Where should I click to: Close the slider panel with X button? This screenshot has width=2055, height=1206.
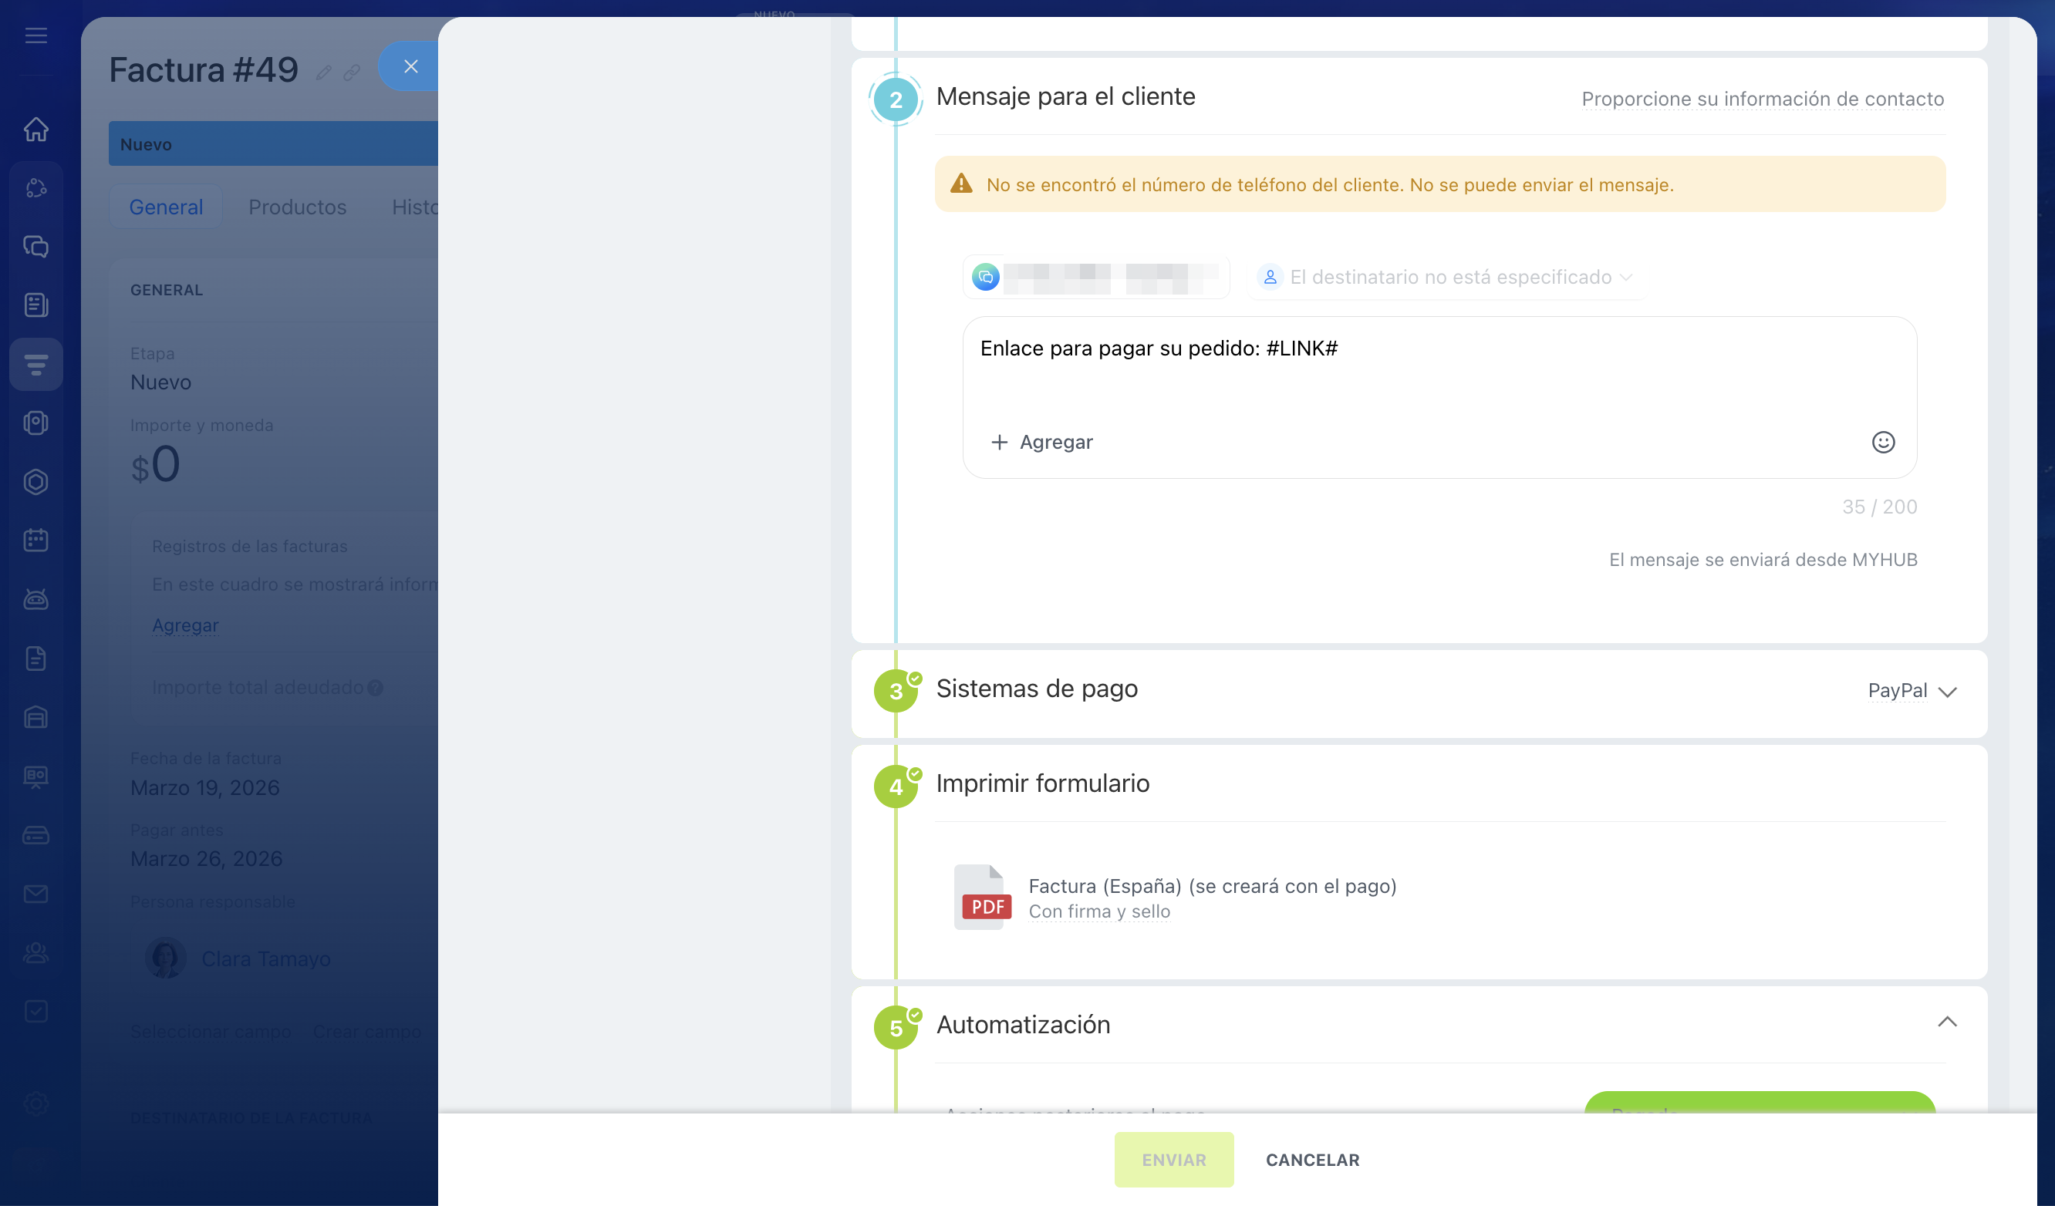410,67
